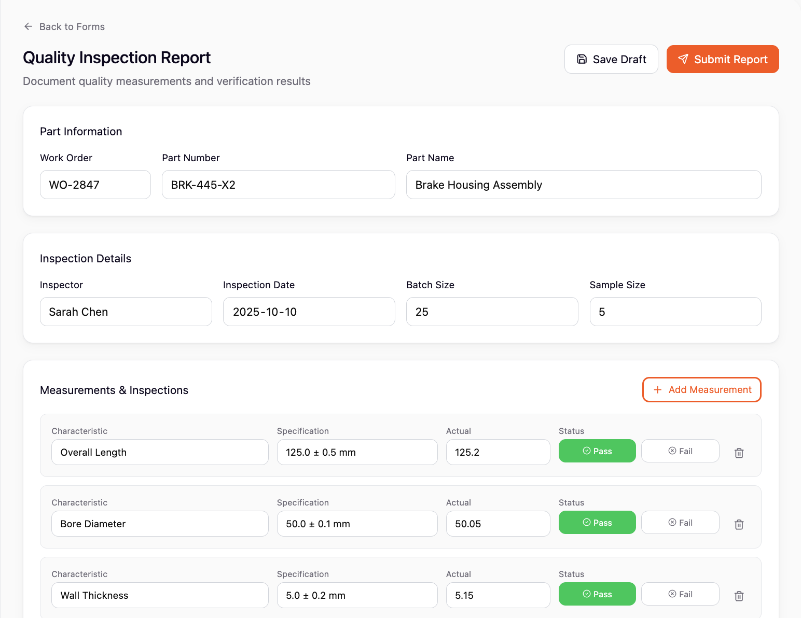
Task: Edit Bore Diameter actual value field
Action: pos(498,524)
